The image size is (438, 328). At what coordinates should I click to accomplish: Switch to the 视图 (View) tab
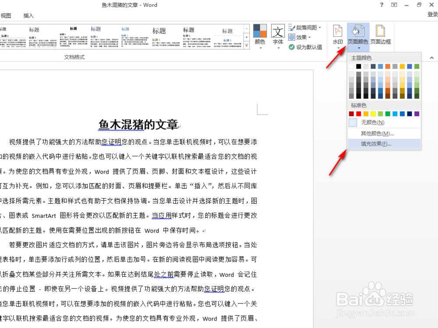tap(6, 16)
